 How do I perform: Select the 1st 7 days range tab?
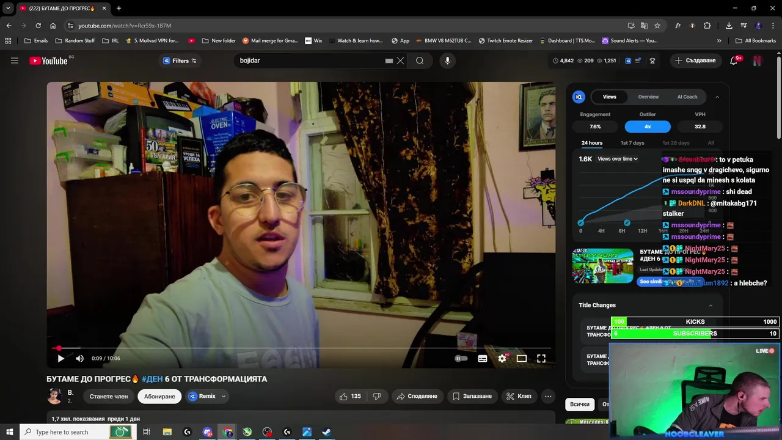pyautogui.click(x=632, y=143)
